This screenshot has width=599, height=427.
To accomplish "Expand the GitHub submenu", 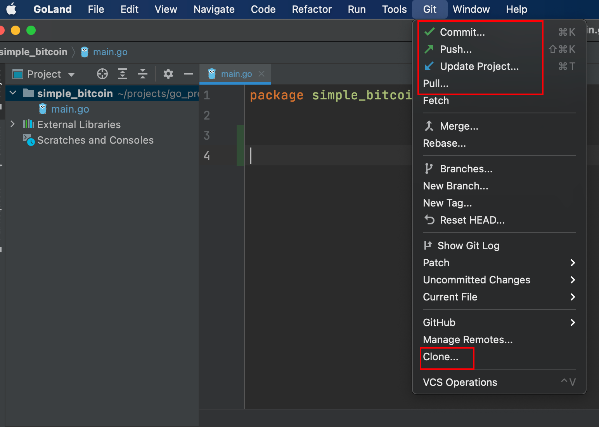I will pos(499,323).
